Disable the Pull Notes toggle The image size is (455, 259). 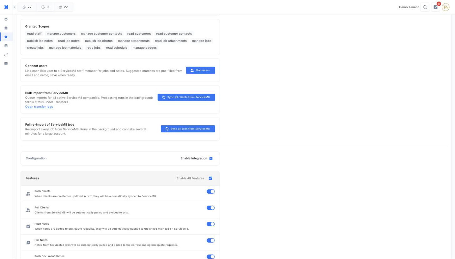211,240
